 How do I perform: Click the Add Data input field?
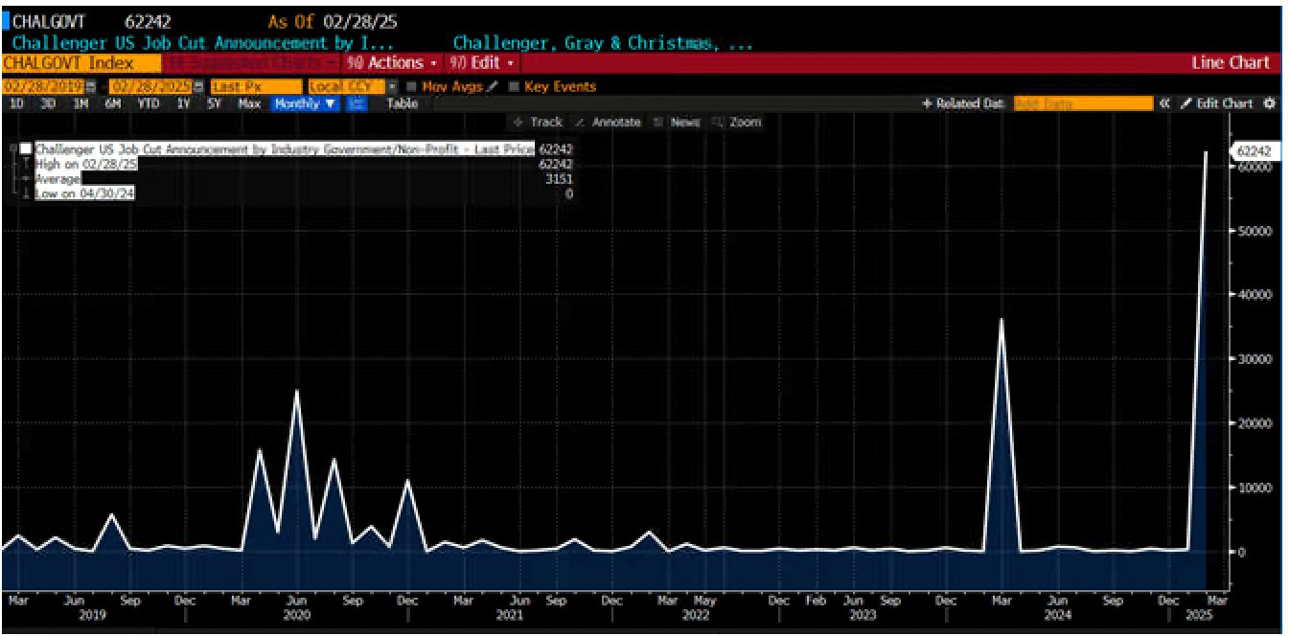click(1083, 103)
